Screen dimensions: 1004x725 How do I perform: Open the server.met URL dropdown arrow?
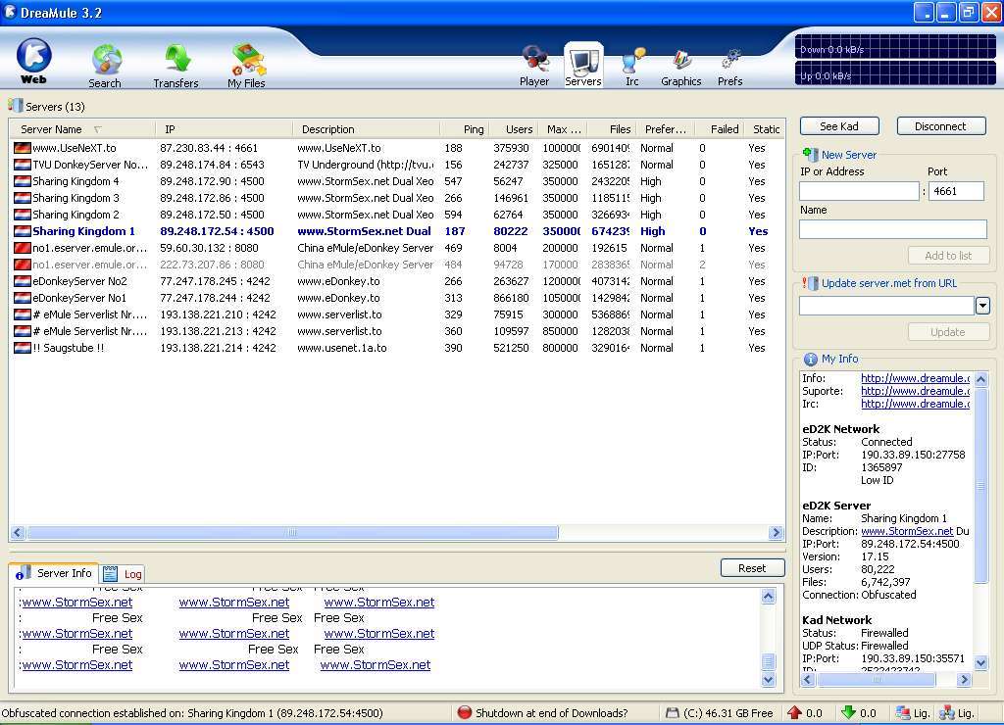(x=982, y=306)
